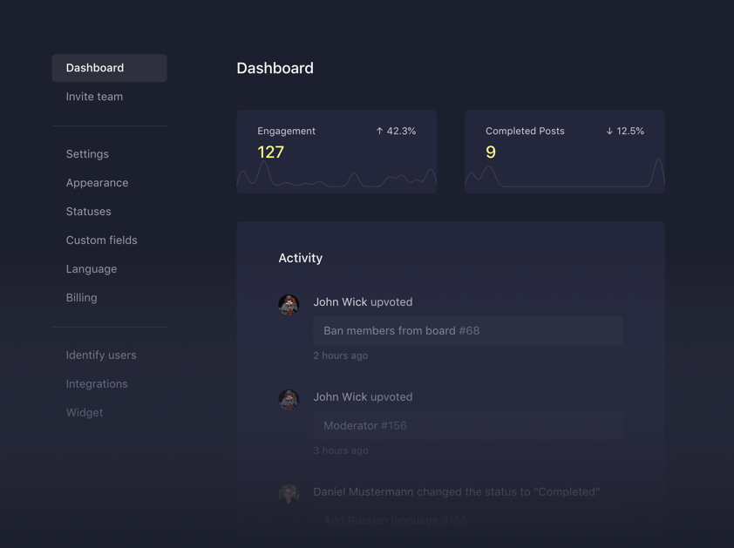Click the Engagement sparkline chart
This screenshot has width=734, height=548.
click(336, 179)
